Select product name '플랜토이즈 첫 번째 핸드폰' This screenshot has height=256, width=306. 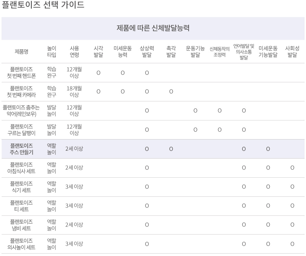pyautogui.click(x=22, y=73)
